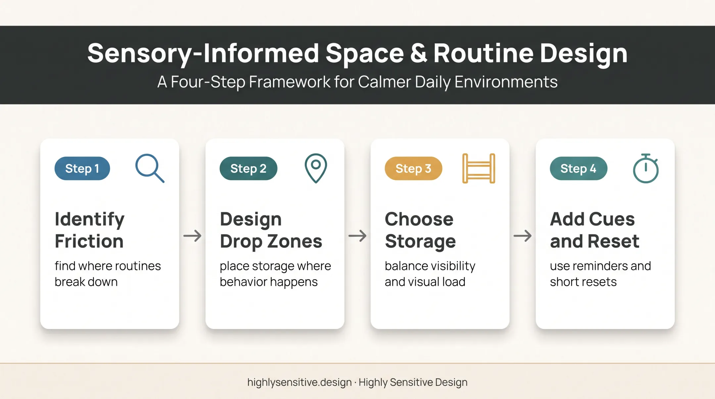Click the subtitle A Four-Step Framework for Calmer Daily Environments

358,82
